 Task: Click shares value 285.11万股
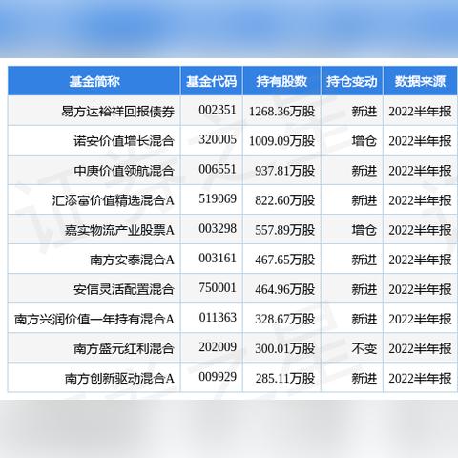coord(284,379)
